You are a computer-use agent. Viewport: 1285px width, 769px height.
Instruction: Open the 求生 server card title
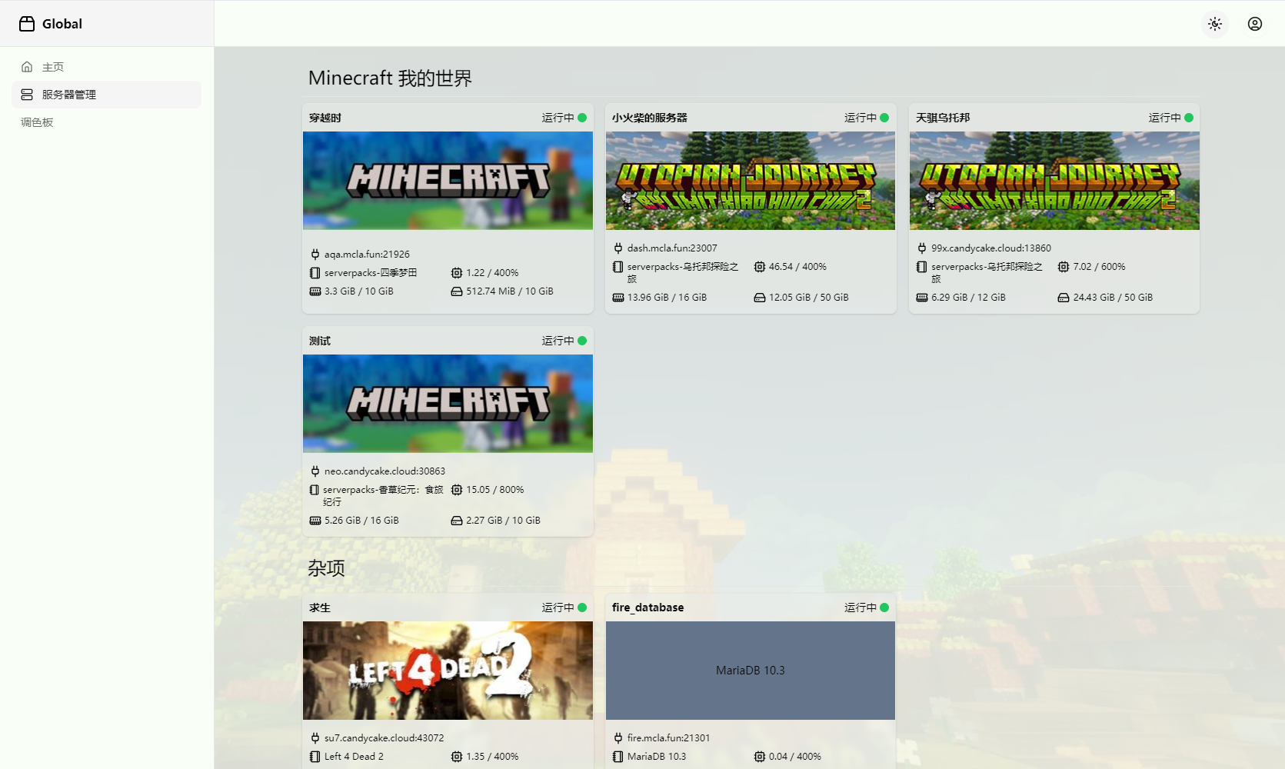320,608
